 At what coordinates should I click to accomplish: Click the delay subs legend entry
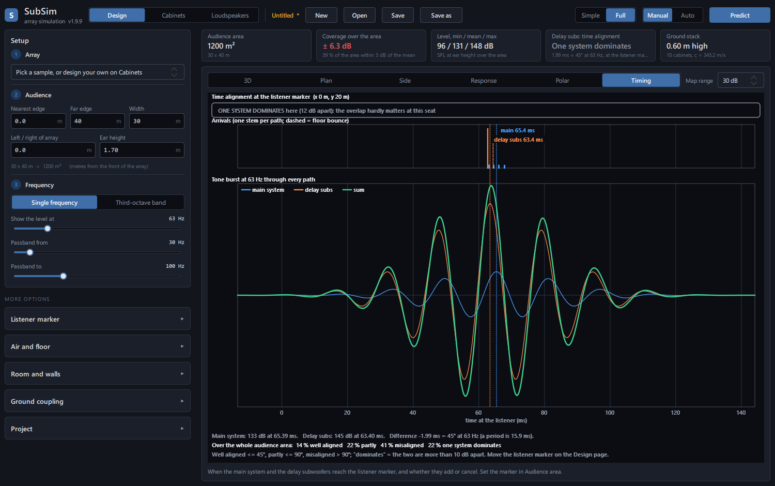[313, 190]
